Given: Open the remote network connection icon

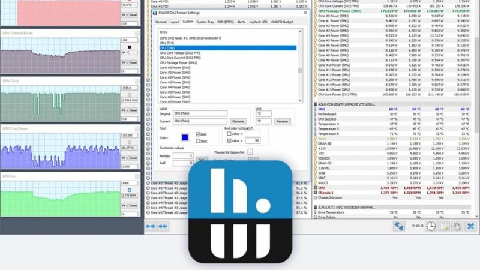Looking at the screenshot, I should [x=399, y=226].
